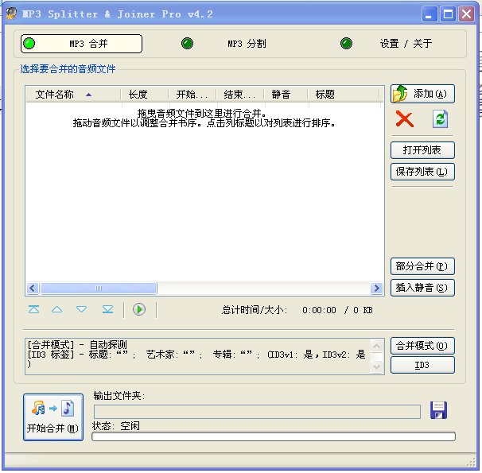Viewport: 482px width, 473px height.
Task: Click the merge progress bar
Action: pyautogui.click(x=274, y=436)
